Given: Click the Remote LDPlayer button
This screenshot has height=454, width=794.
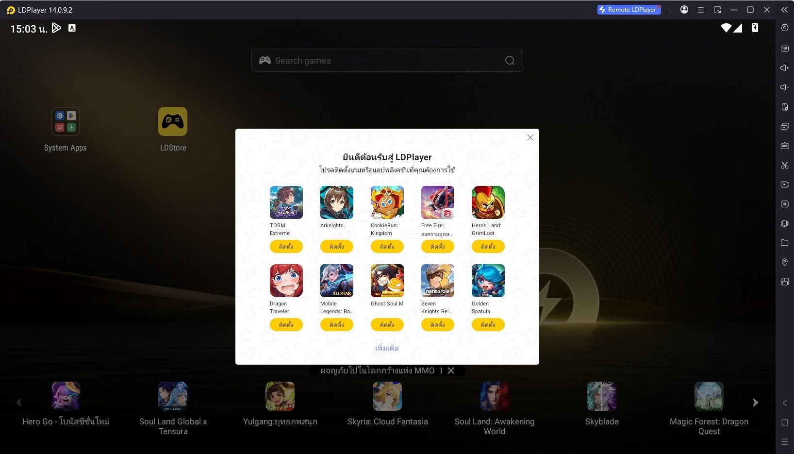Looking at the screenshot, I should tap(629, 10).
